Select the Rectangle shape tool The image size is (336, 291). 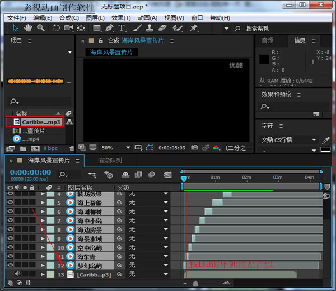pyautogui.click(x=97, y=28)
